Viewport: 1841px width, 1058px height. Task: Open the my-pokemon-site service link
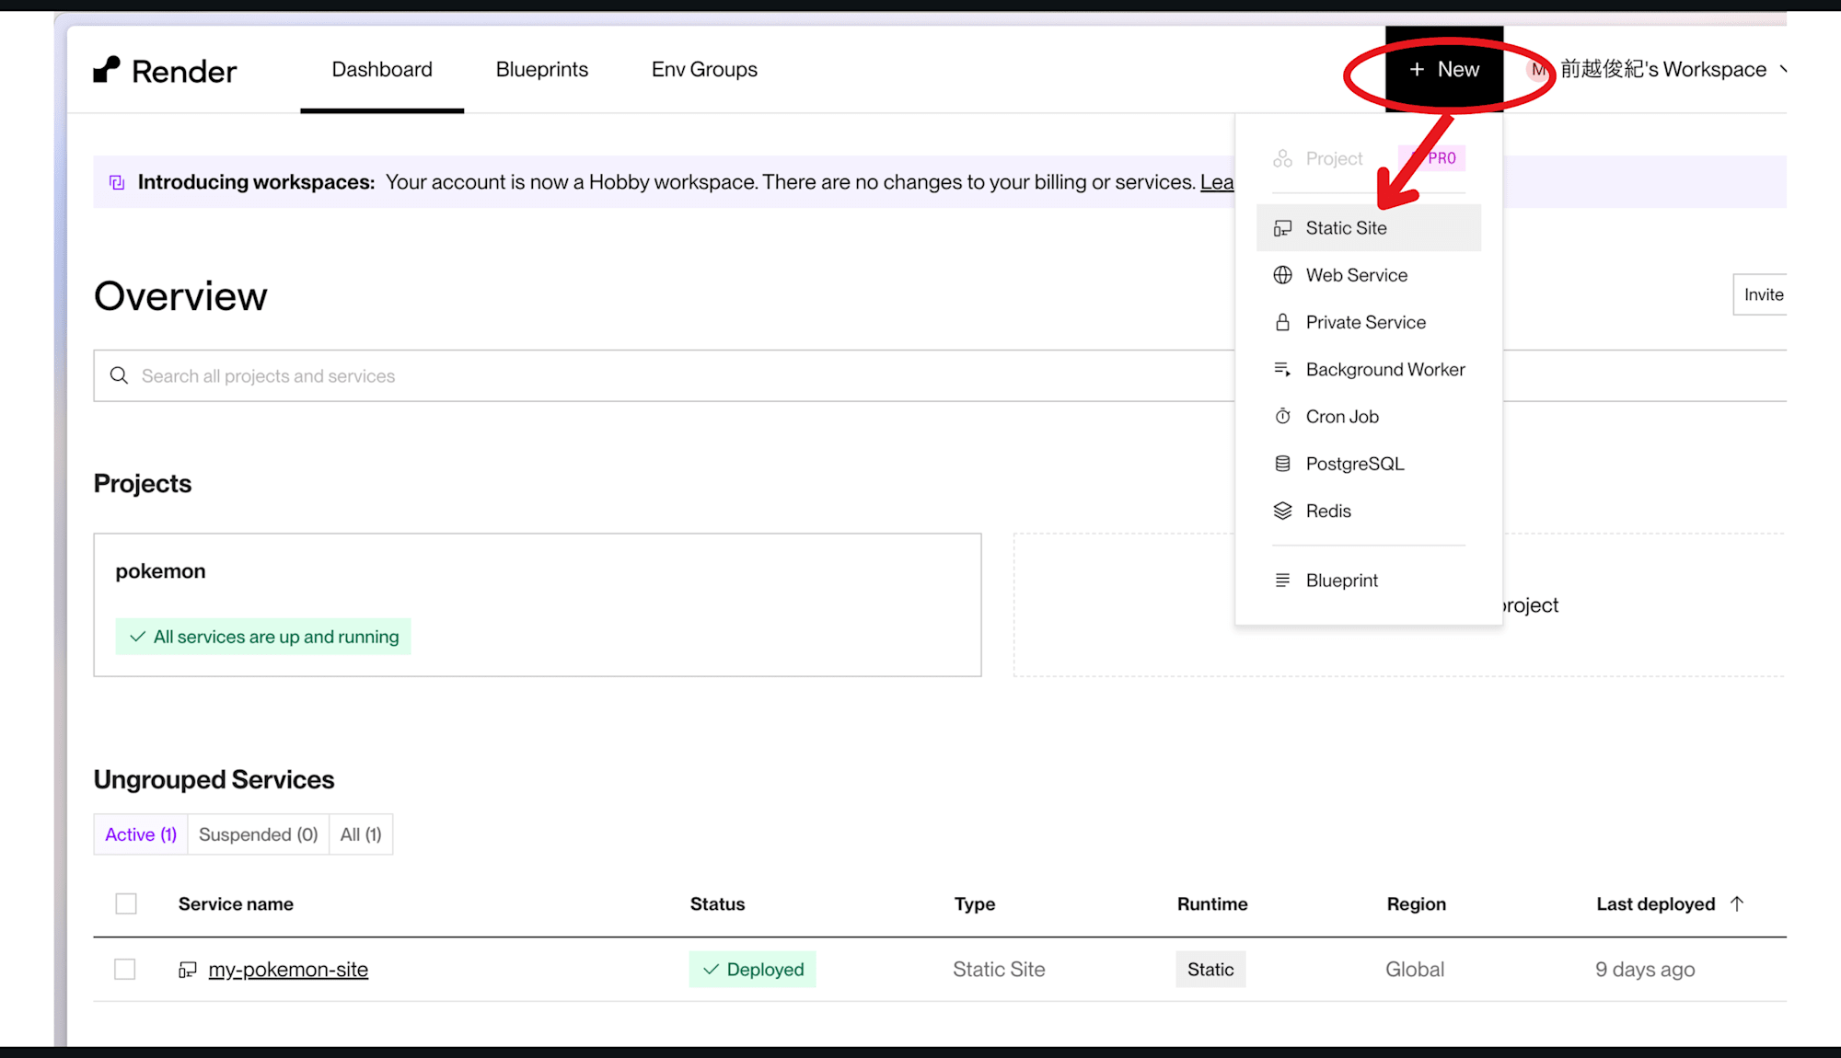click(288, 970)
